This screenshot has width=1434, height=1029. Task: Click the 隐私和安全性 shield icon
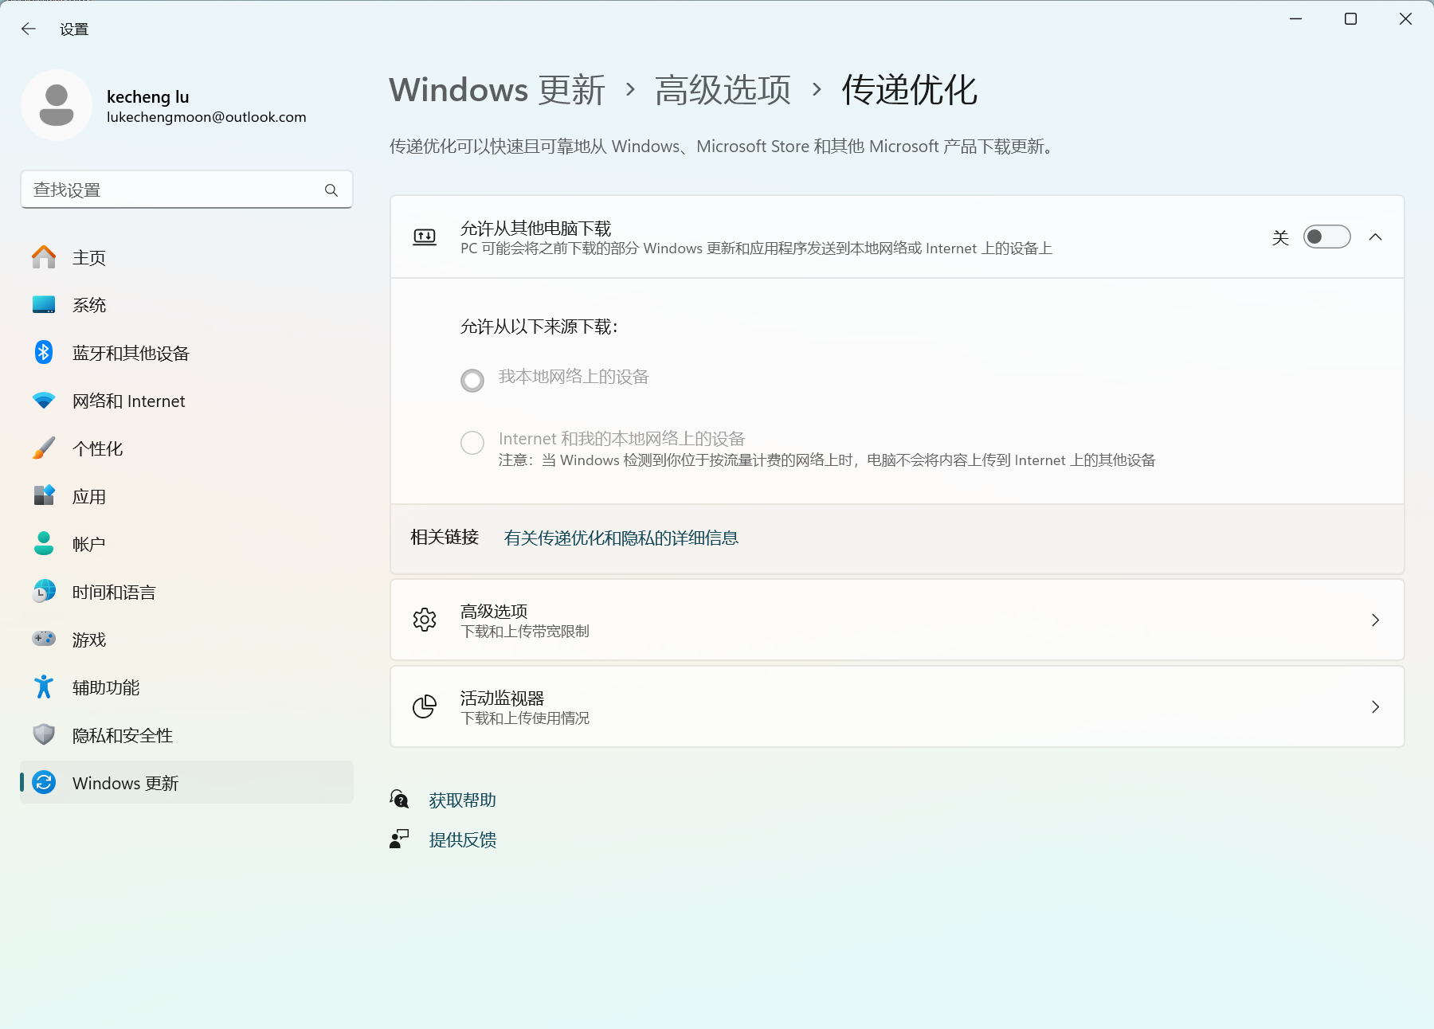click(x=44, y=734)
